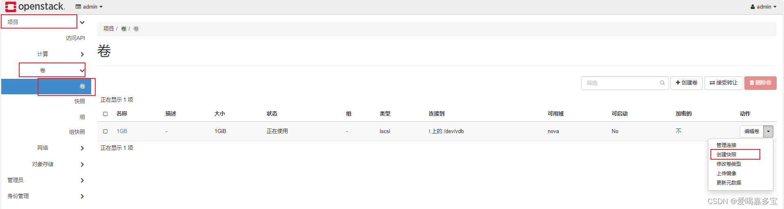The image size is (784, 209).
Task: Click the 项目 breadcrumb link
Action: click(x=108, y=29)
